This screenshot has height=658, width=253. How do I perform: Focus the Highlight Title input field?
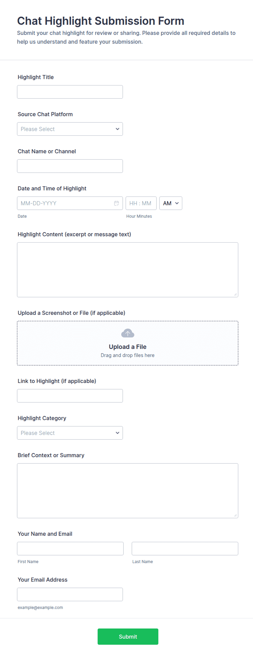click(70, 92)
